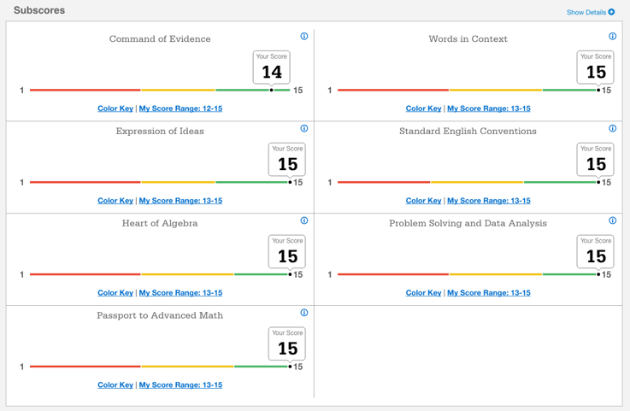Open Color Key under Heart of Algebra
Screen dimensions: 630x411
click(115, 293)
